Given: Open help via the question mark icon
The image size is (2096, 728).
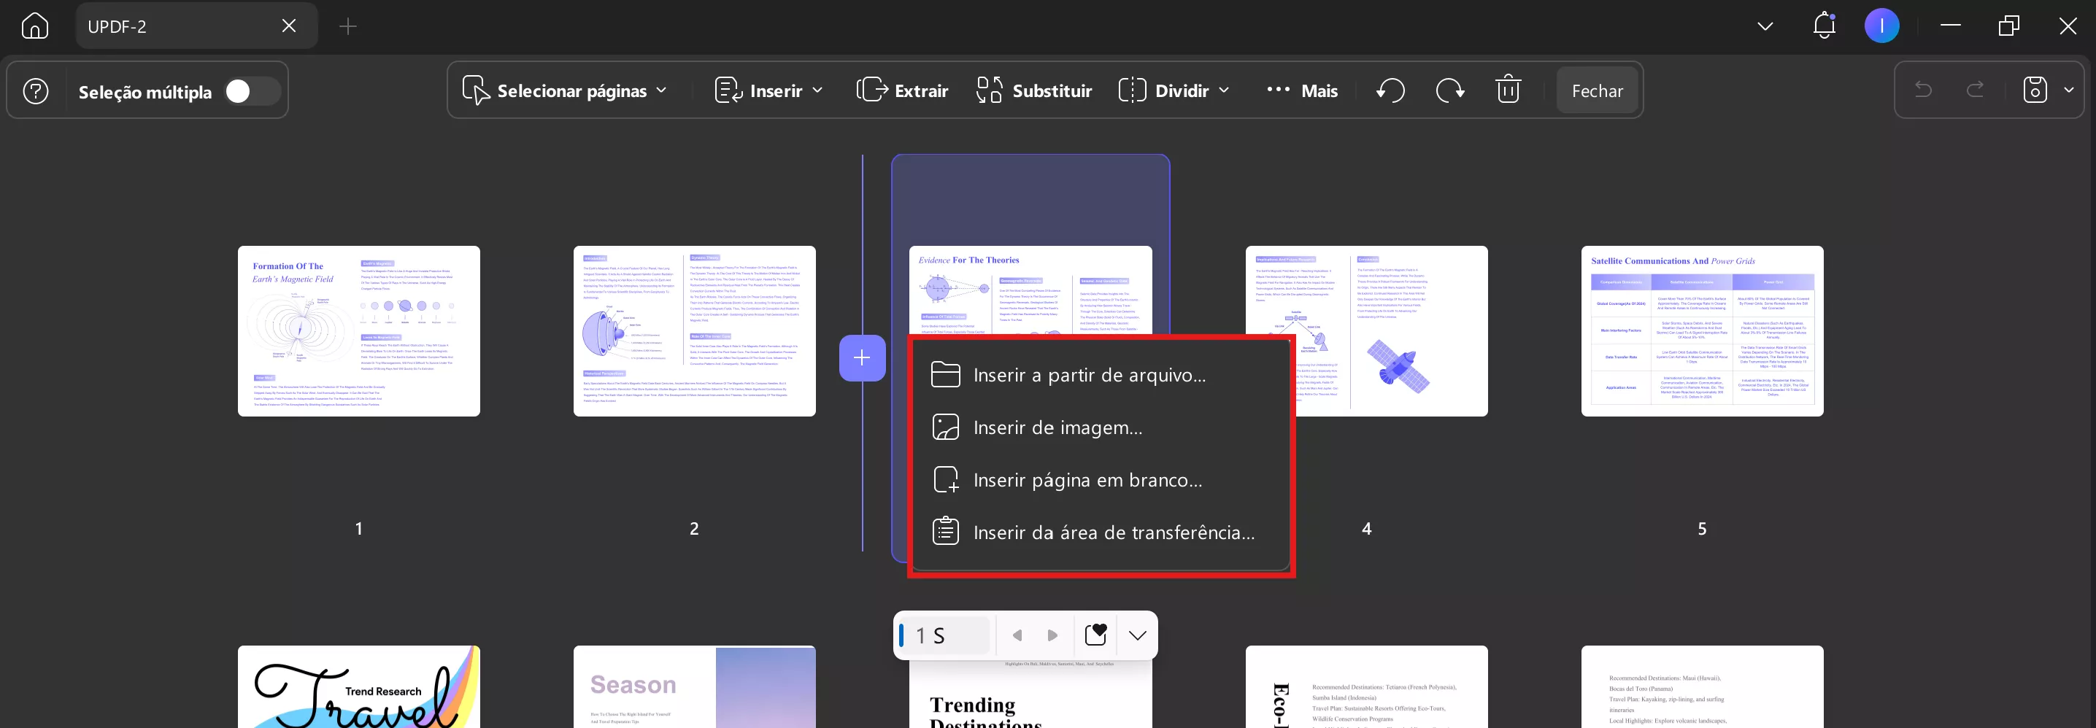Looking at the screenshot, I should 36,90.
